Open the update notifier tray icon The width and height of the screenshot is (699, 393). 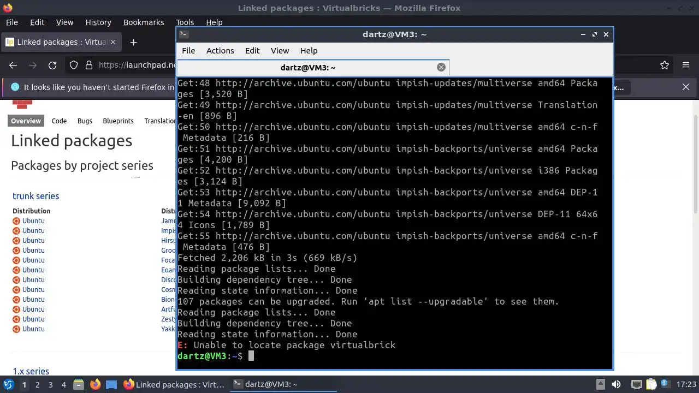[x=666, y=384]
